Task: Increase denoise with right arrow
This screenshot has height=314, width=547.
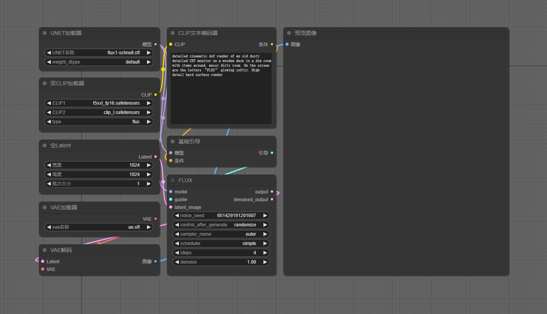Action: pyautogui.click(x=265, y=262)
